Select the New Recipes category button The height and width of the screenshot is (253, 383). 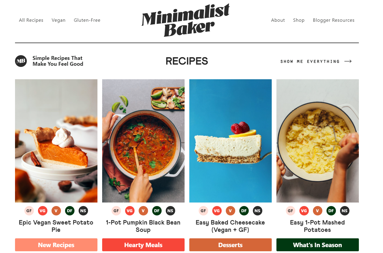56,245
